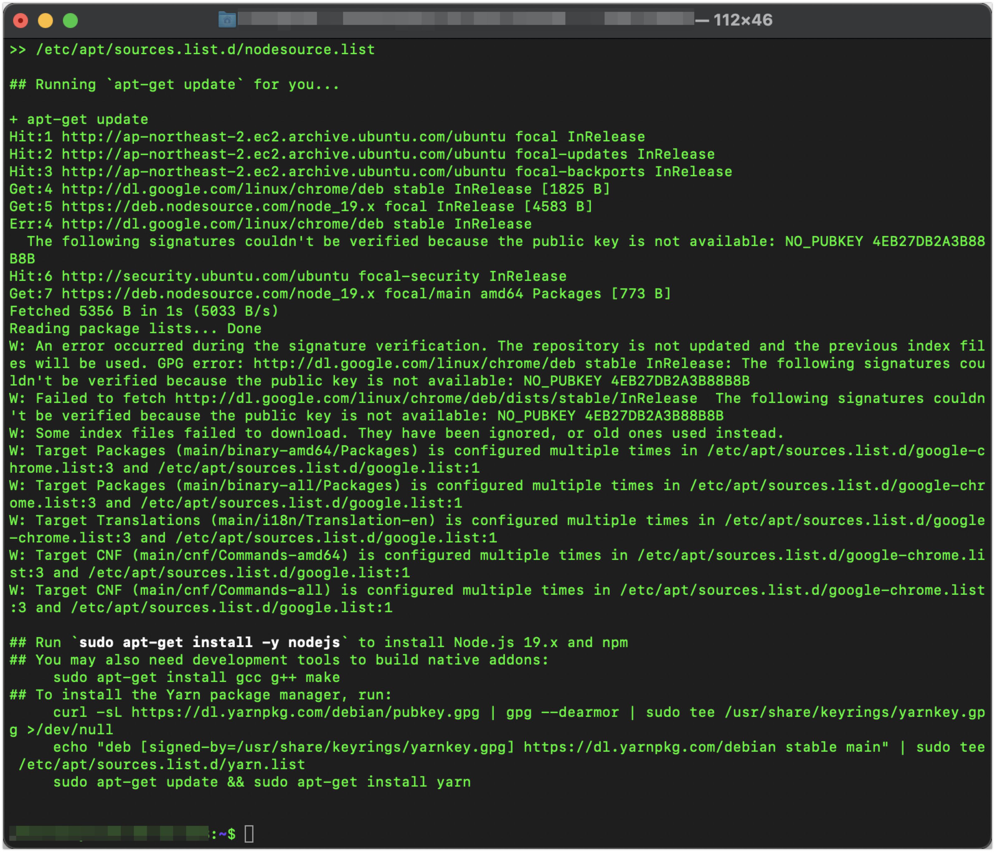Click the bold 'sudo apt-get install -y nodejs' command
Screen dimensions: 995x852
(210, 643)
